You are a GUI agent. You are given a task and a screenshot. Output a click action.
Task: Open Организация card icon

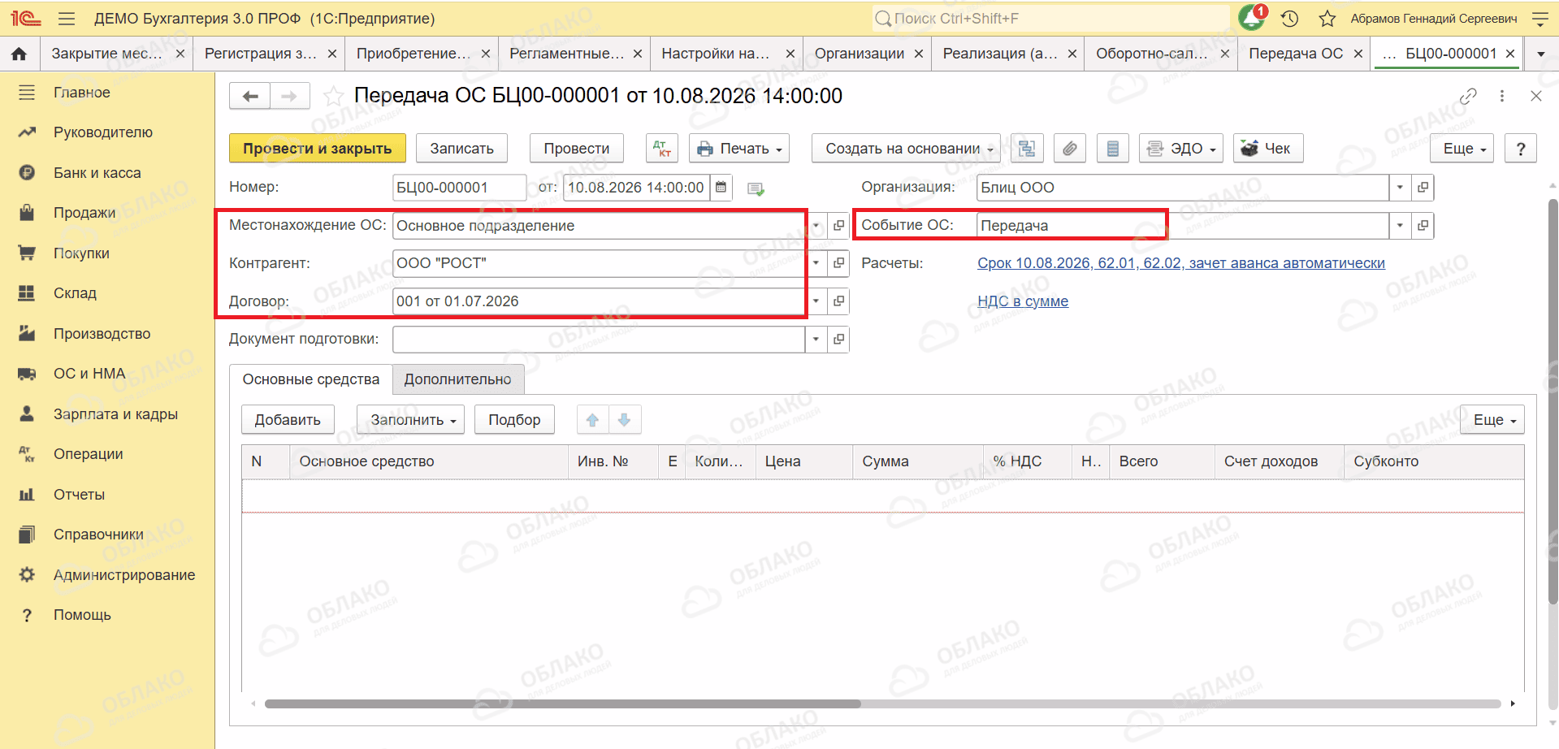(x=1423, y=188)
